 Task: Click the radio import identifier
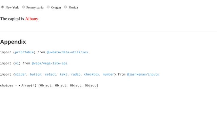pos(76,75)
